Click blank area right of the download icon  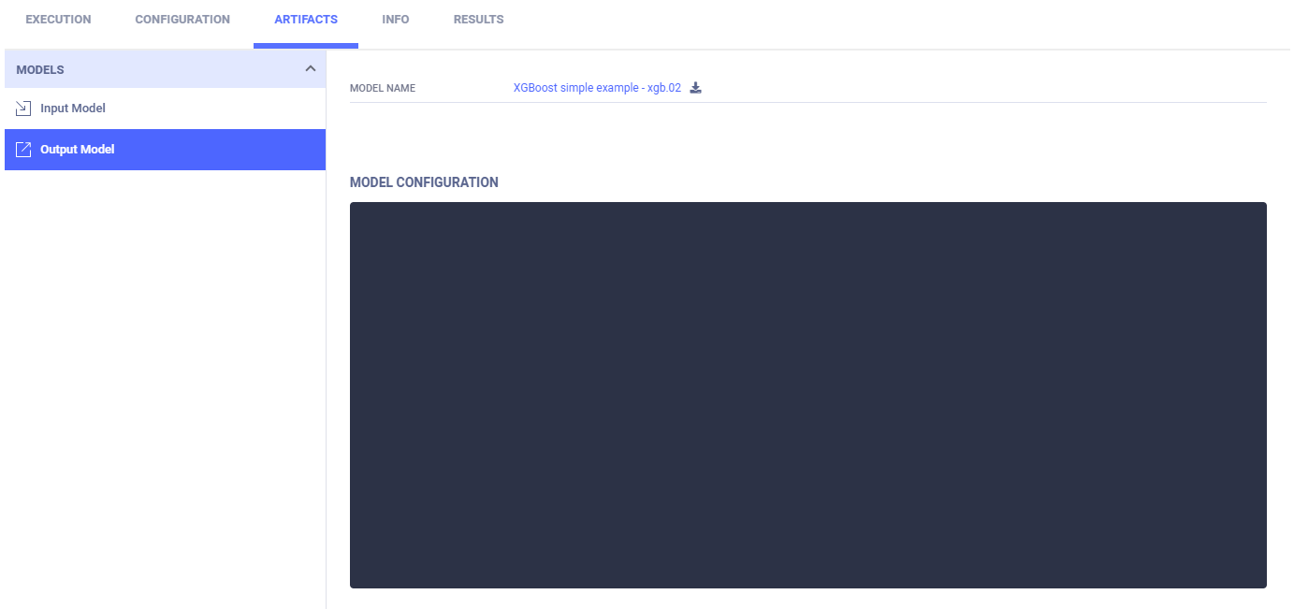pos(936,88)
